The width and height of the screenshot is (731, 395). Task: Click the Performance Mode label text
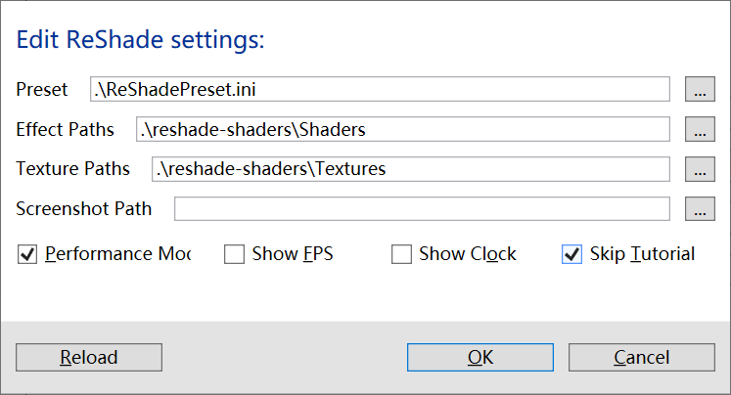[x=117, y=254]
